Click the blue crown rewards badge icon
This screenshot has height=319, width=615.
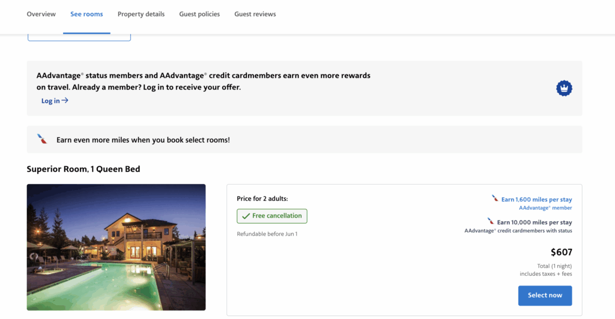coord(564,88)
